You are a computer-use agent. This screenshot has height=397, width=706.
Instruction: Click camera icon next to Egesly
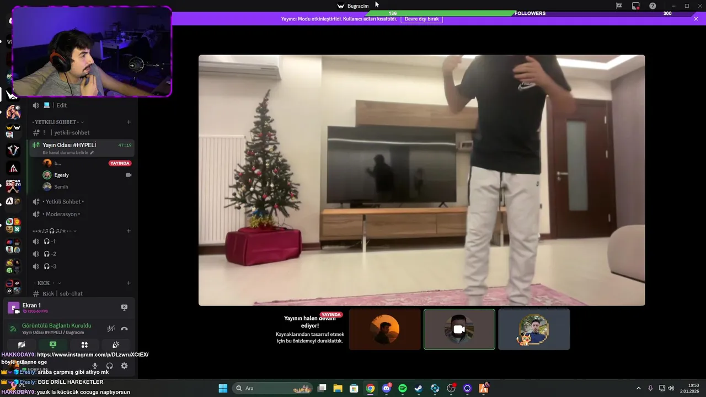pos(129,175)
